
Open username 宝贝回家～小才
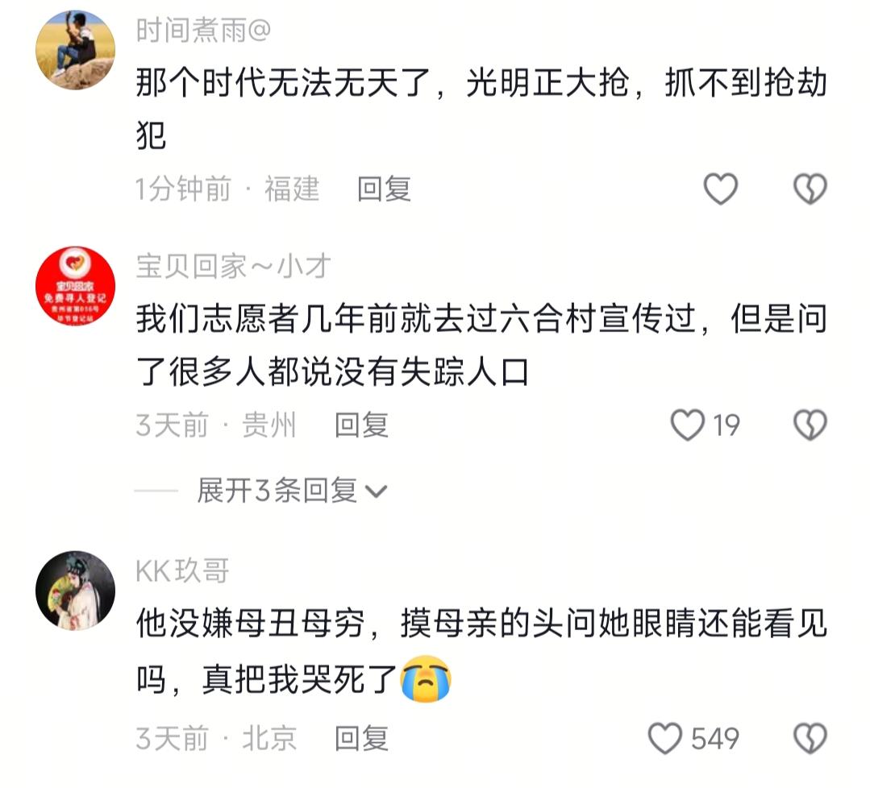point(234,266)
